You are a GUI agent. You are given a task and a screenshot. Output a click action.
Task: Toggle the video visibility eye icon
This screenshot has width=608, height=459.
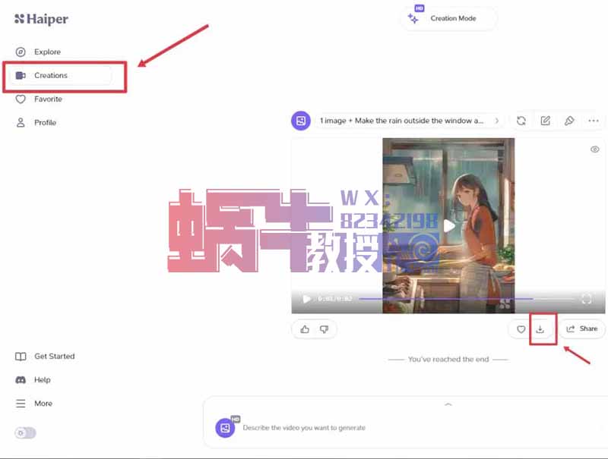(x=595, y=149)
